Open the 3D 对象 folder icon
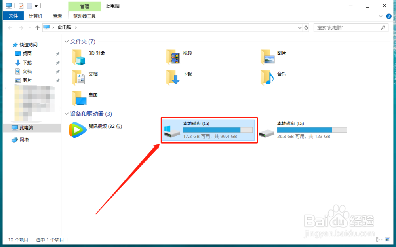Viewport: 396px width, 247px height. 79,57
